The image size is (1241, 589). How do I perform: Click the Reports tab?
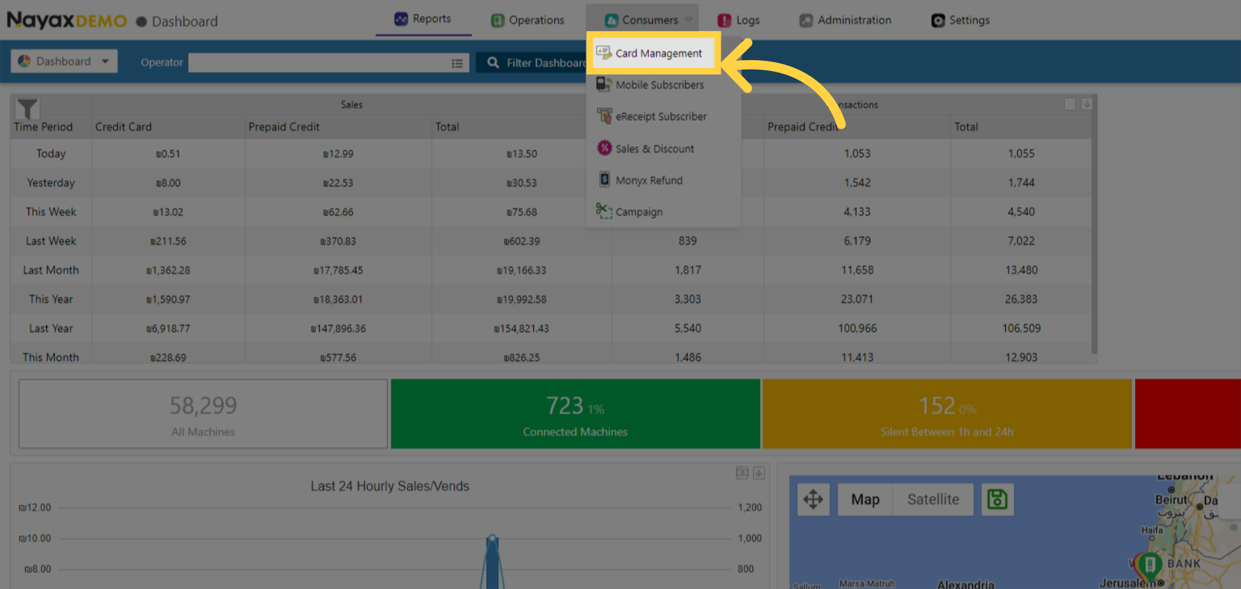[x=423, y=19]
